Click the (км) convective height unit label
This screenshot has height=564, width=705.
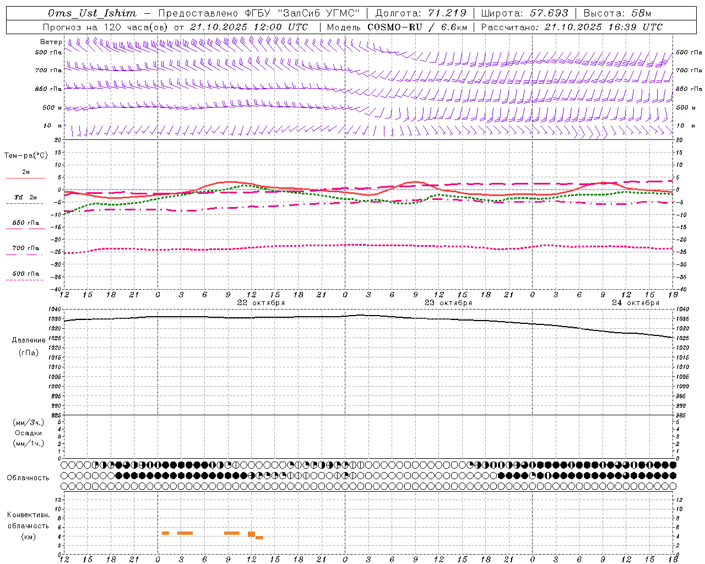29,536
